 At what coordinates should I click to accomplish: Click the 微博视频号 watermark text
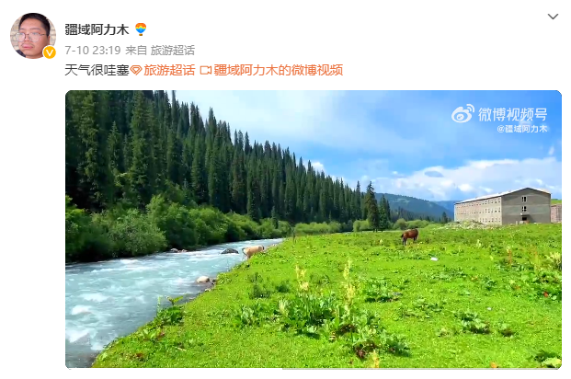[513, 114]
